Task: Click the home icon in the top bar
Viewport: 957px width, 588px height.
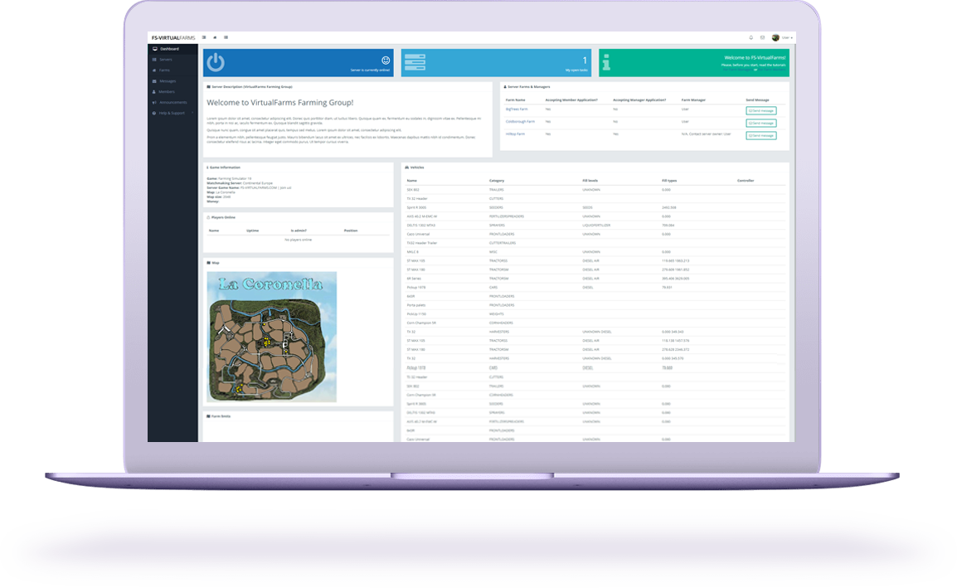Action: pos(215,38)
